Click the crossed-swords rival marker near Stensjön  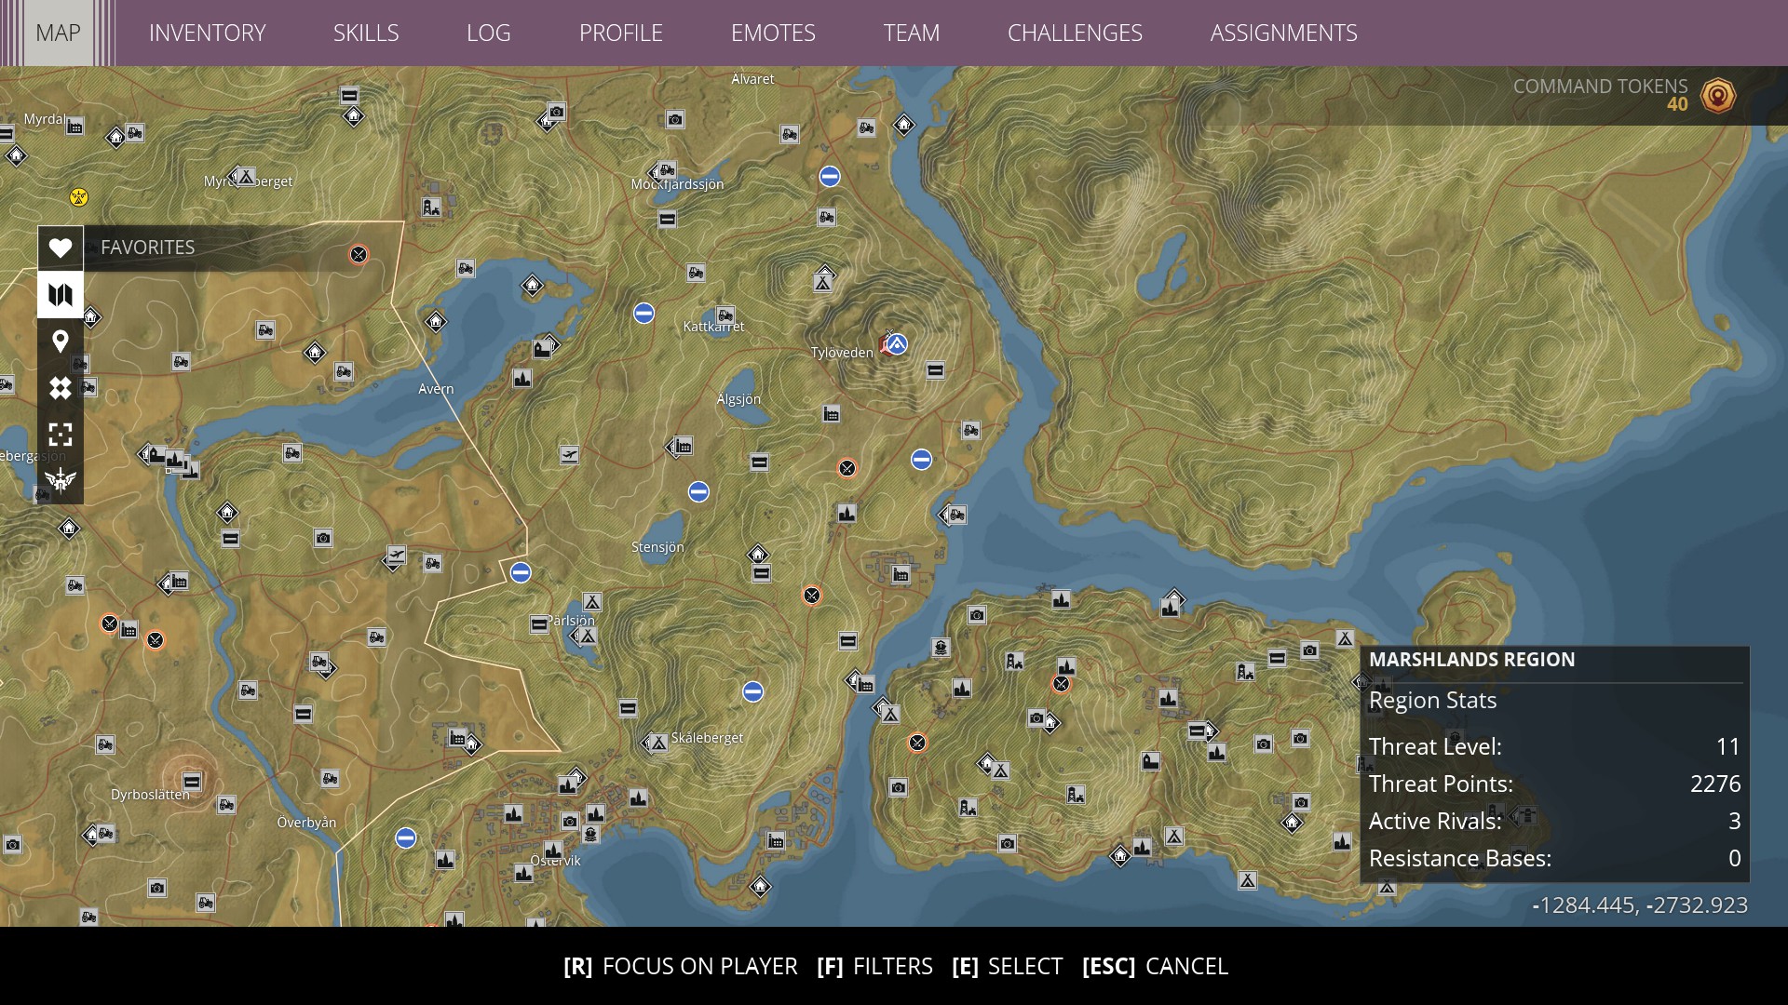812,596
